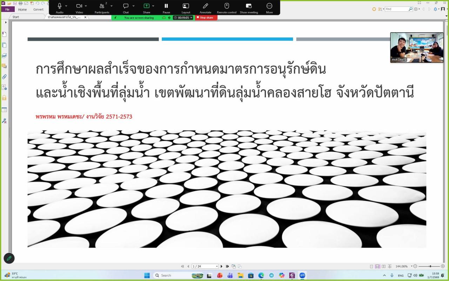Open audio options arrow next to Audio
Image resolution: width=449 pixels, height=281 pixels.
[x=67, y=6]
